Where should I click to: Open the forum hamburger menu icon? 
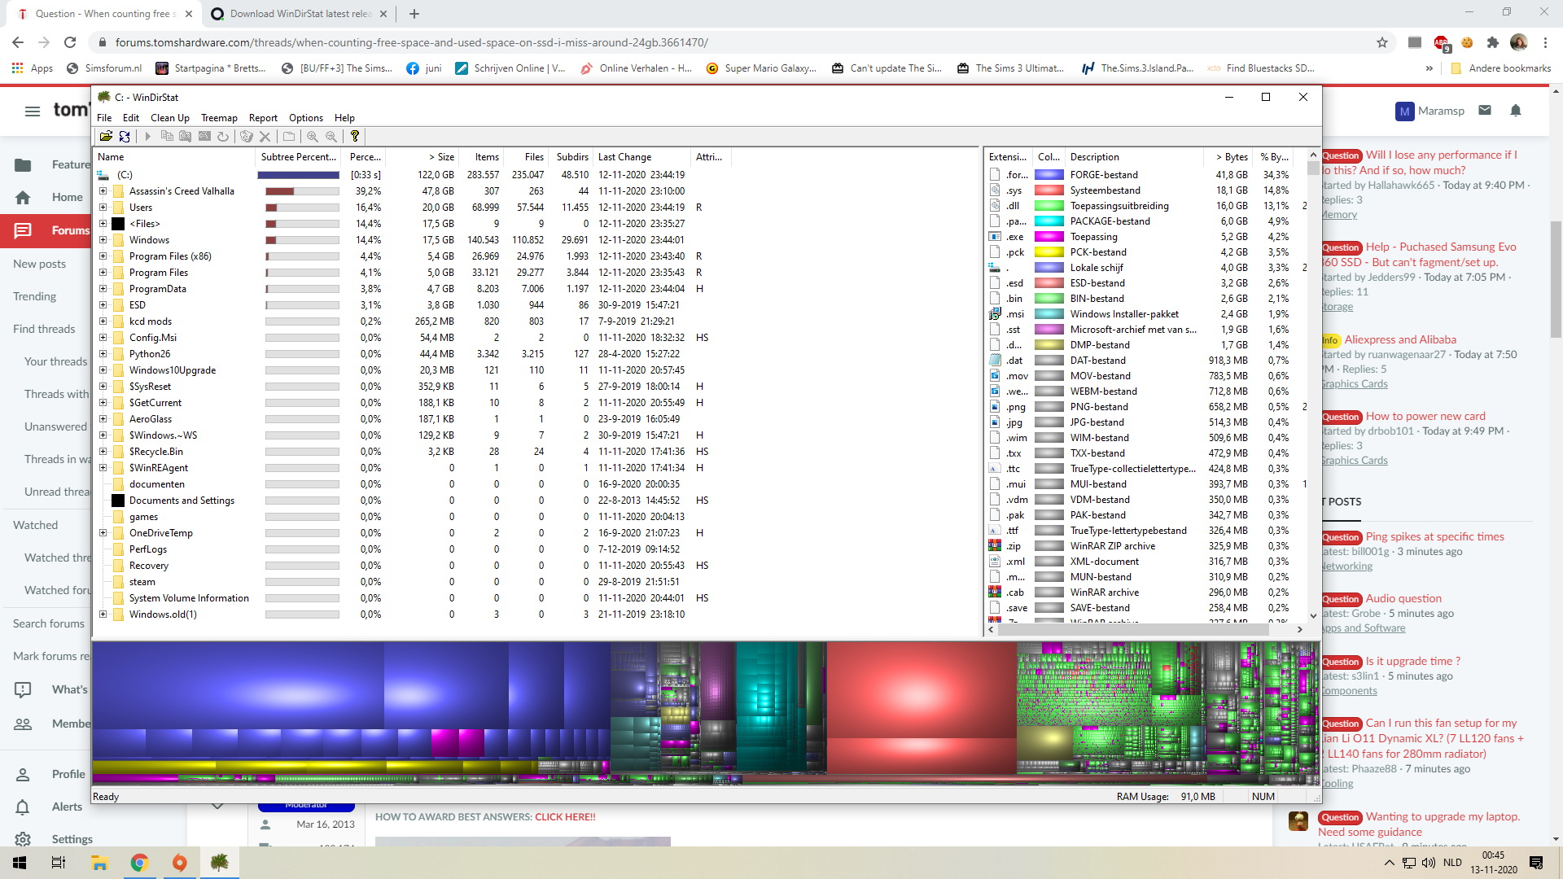[x=33, y=111]
